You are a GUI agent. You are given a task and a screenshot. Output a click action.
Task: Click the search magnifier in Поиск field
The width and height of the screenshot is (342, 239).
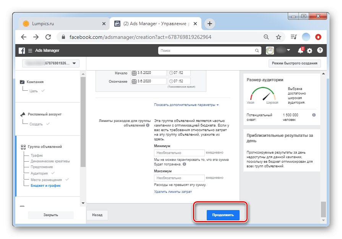click(257, 50)
